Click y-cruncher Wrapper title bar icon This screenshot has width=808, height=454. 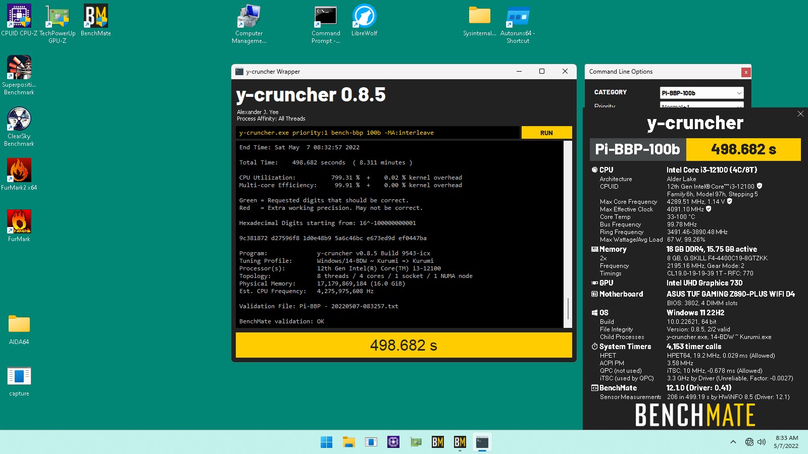pyautogui.click(x=239, y=72)
